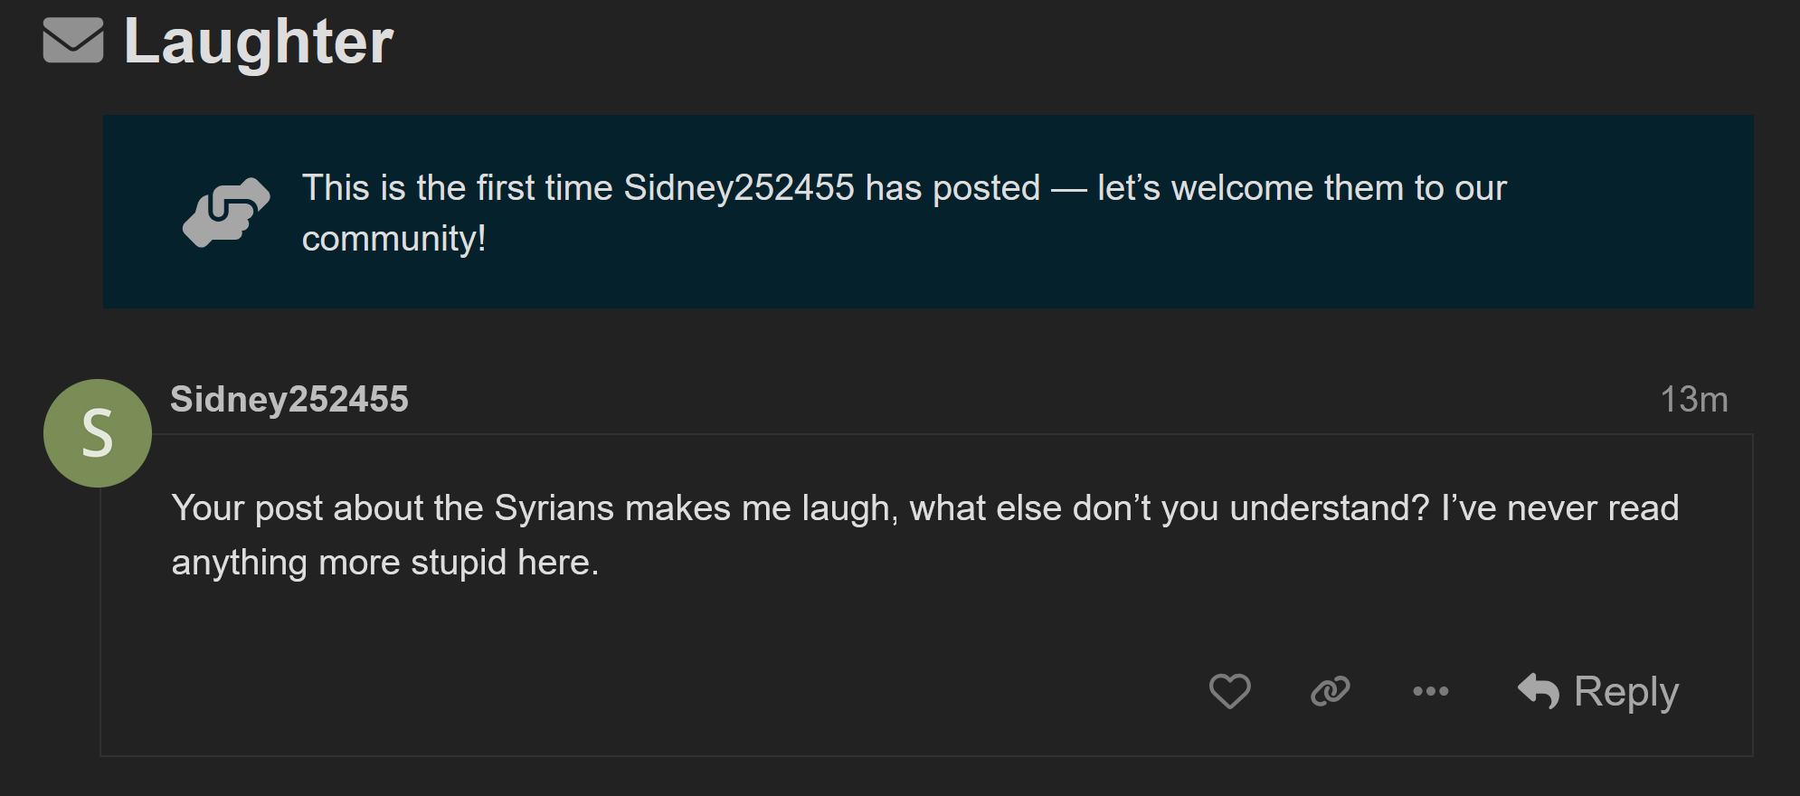Click the 13m post timestamp
The height and width of the screenshot is (796, 1800).
tap(1694, 399)
